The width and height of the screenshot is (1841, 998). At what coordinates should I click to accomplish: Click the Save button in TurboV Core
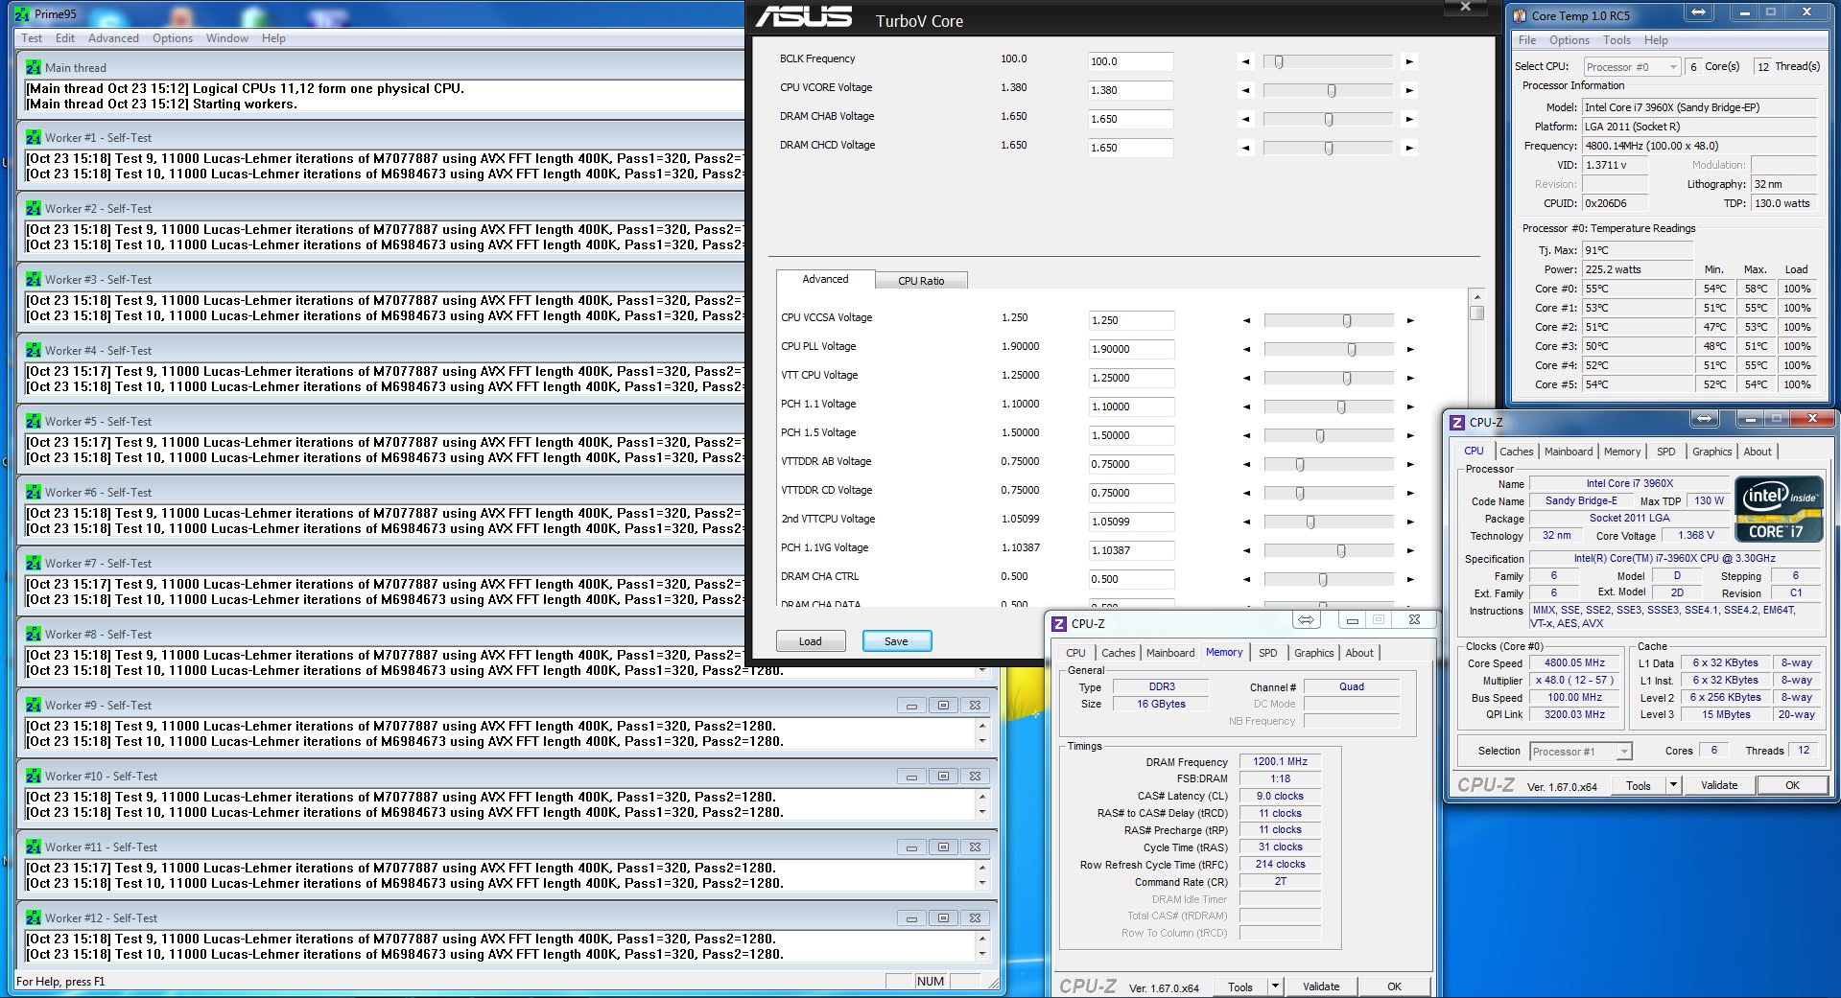(x=897, y=641)
